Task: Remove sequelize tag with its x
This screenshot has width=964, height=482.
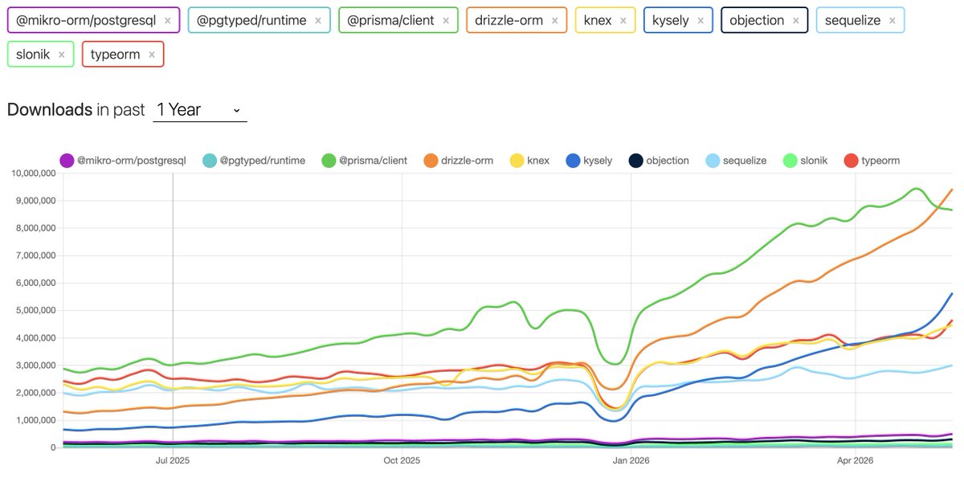Action: click(x=892, y=20)
